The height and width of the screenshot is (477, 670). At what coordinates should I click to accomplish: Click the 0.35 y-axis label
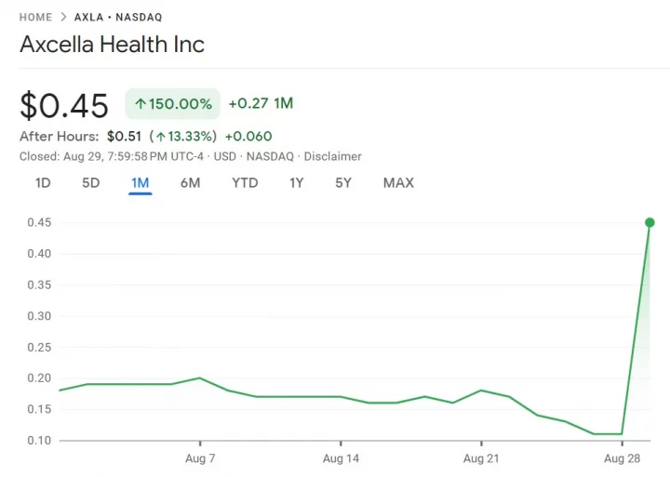[39, 285]
